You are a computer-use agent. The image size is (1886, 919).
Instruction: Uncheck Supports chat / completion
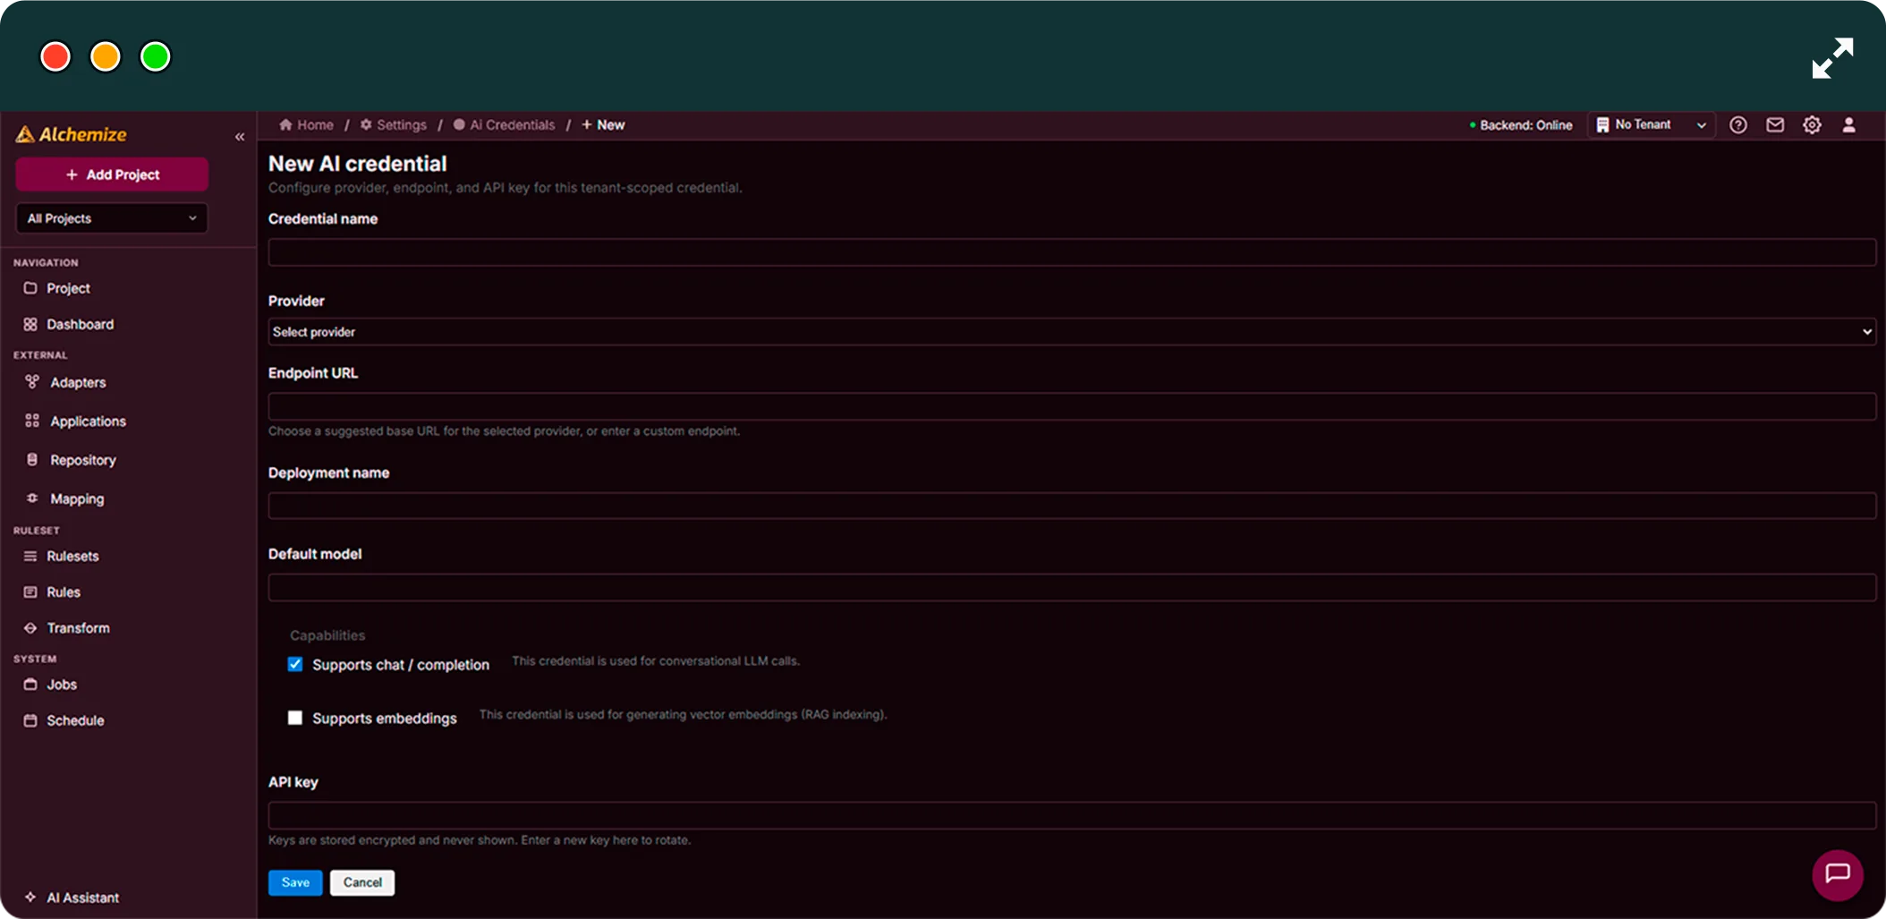[295, 664]
